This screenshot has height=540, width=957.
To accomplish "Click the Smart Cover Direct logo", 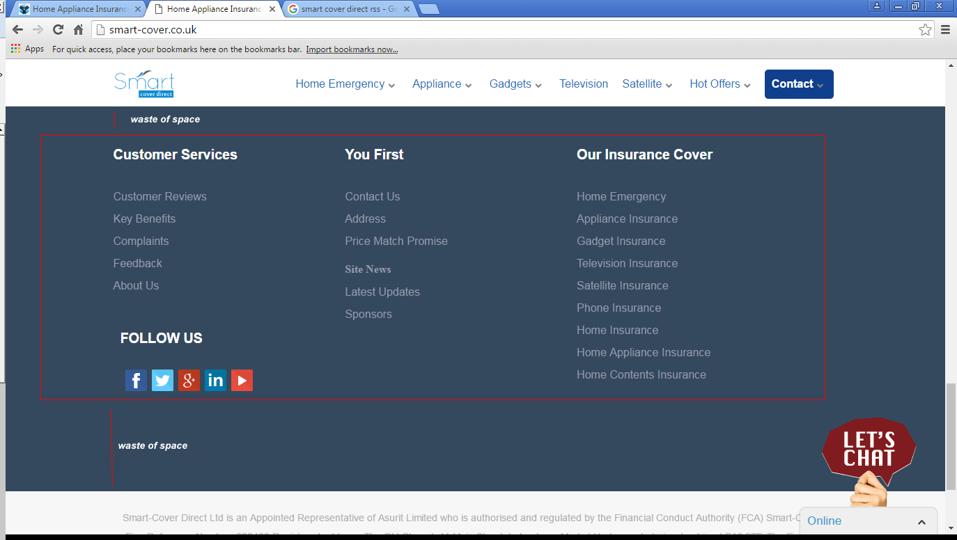I will pos(144,84).
